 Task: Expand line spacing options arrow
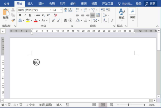point(108,15)
